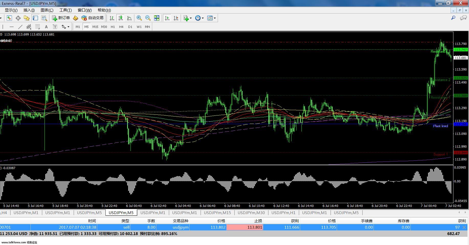Switch chart to candlesticks
Screen dimensions: 469x245
(121, 18)
